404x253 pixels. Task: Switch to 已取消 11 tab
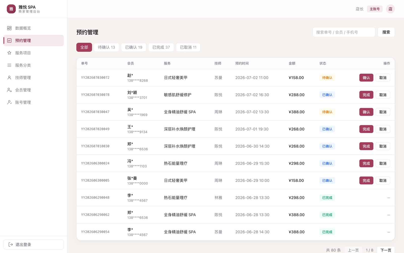tap(188, 47)
